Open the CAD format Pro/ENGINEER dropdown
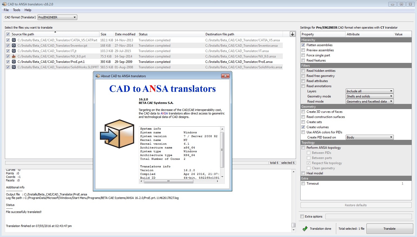This screenshot has height=237, width=417. click(x=57, y=17)
